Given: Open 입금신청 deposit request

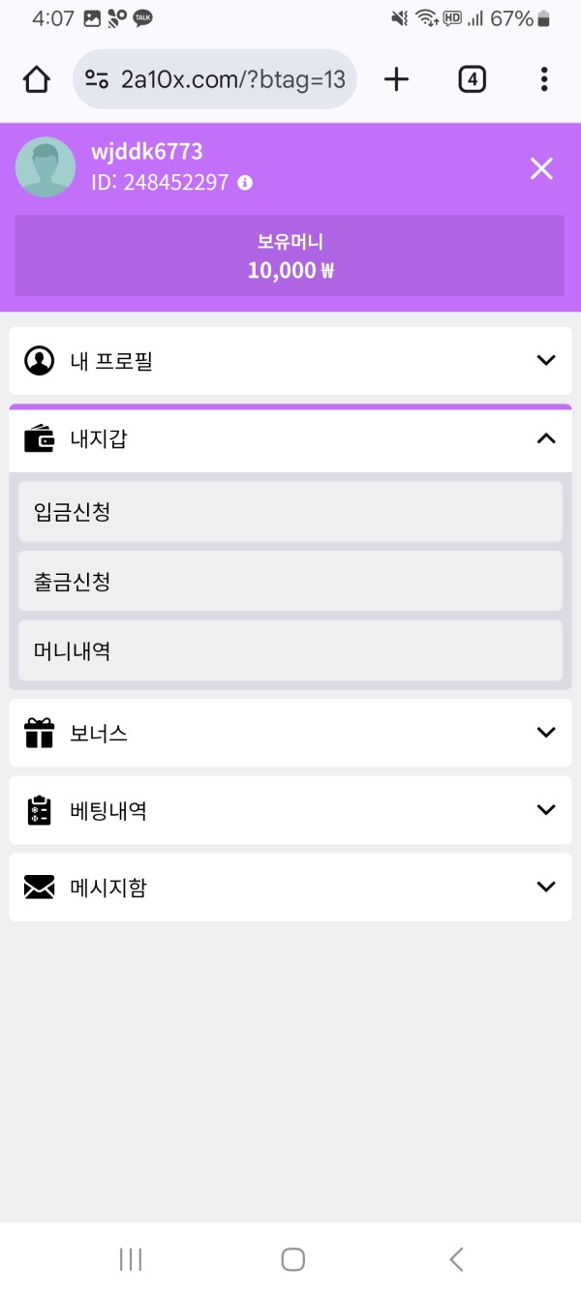Looking at the screenshot, I should coord(290,511).
